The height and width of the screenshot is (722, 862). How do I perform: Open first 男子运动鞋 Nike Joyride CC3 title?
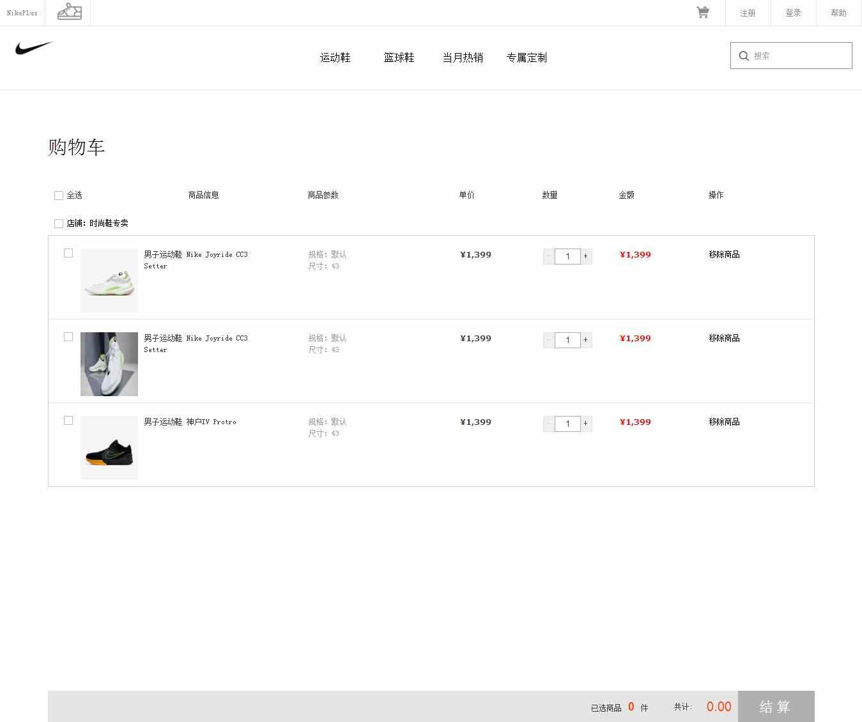(x=196, y=260)
